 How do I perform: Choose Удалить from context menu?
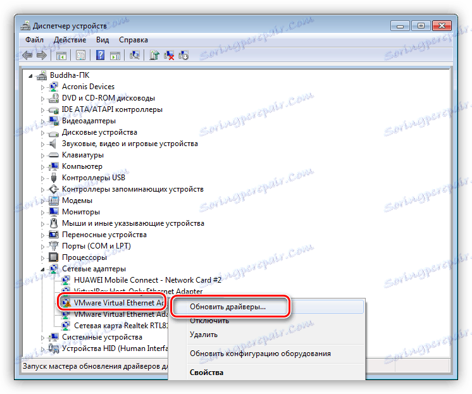click(x=267, y=335)
